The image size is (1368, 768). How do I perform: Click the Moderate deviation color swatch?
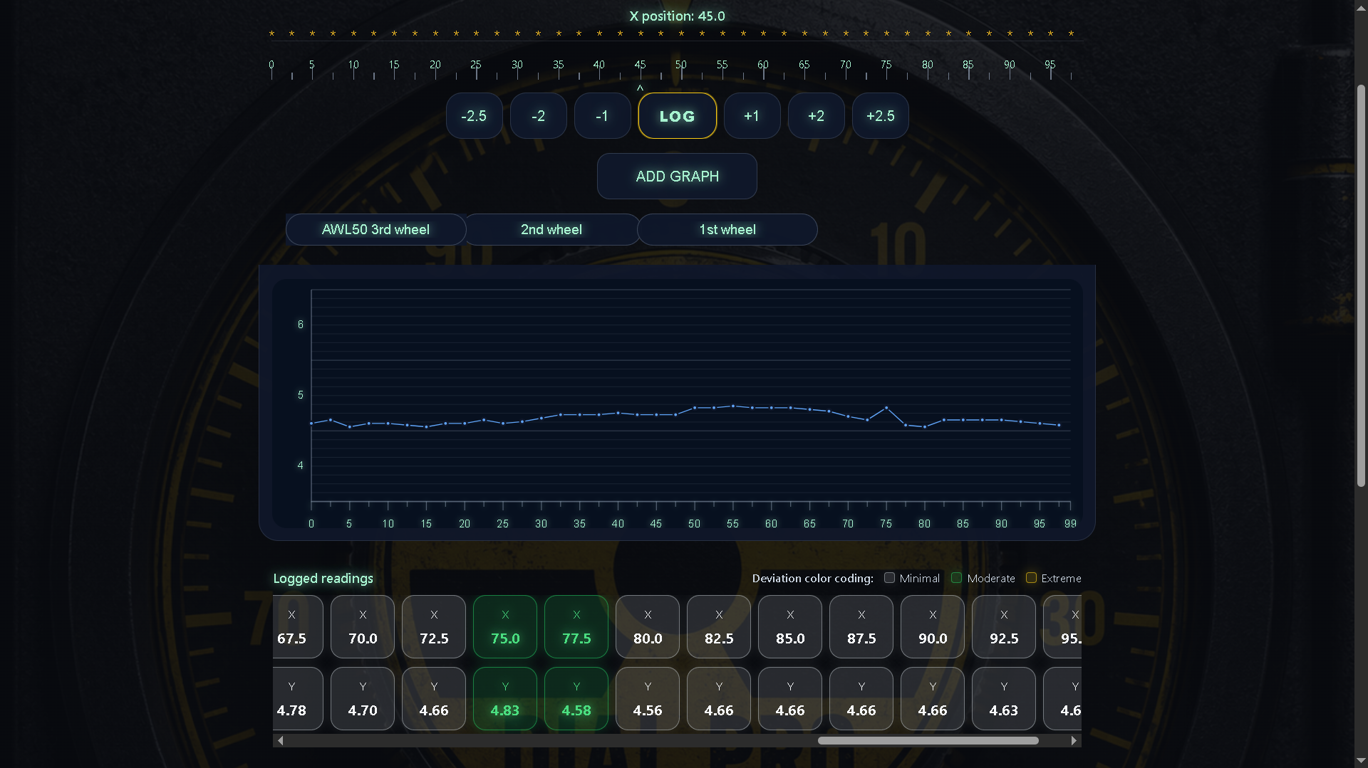pyautogui.click(x=956, y=578)
